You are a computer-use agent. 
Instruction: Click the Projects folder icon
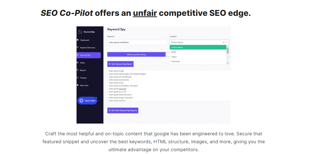[78, 78]
